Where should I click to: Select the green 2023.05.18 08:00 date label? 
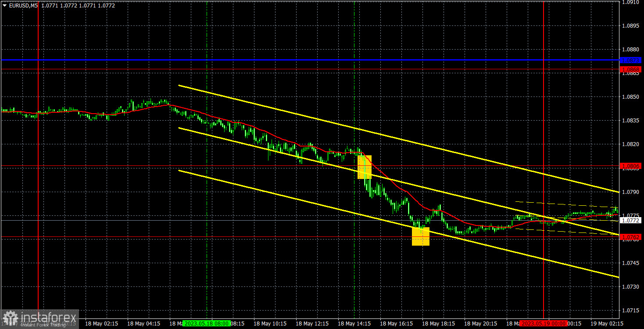click(207, 323)
